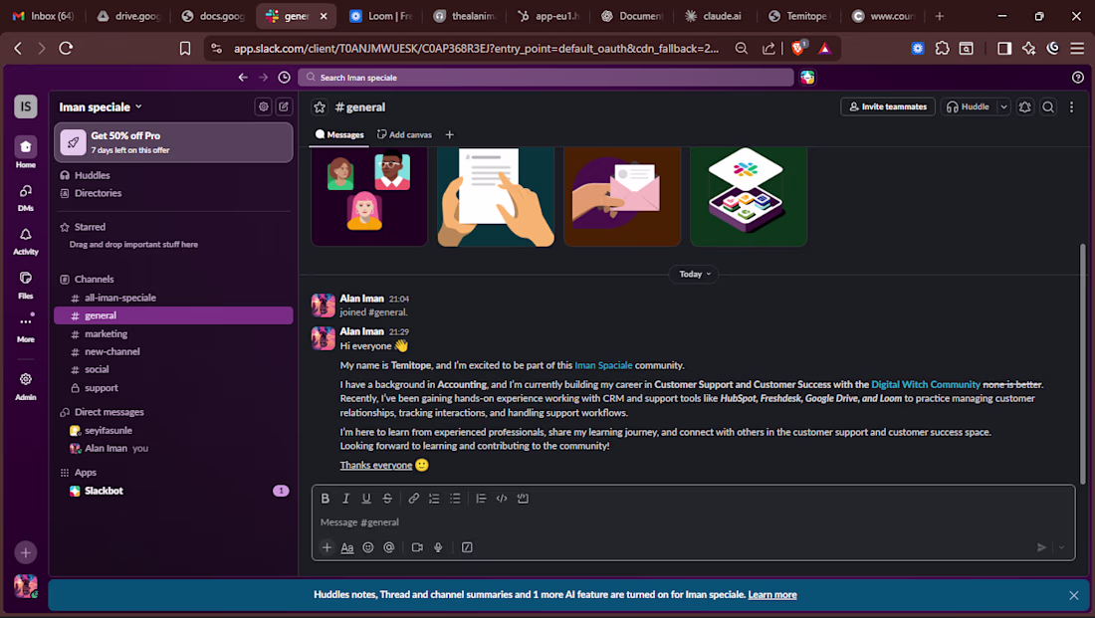Follow the Learn more link in banner
This screenshot has width=1095, height=618.
pyautogui.click(x=772, y=595)
